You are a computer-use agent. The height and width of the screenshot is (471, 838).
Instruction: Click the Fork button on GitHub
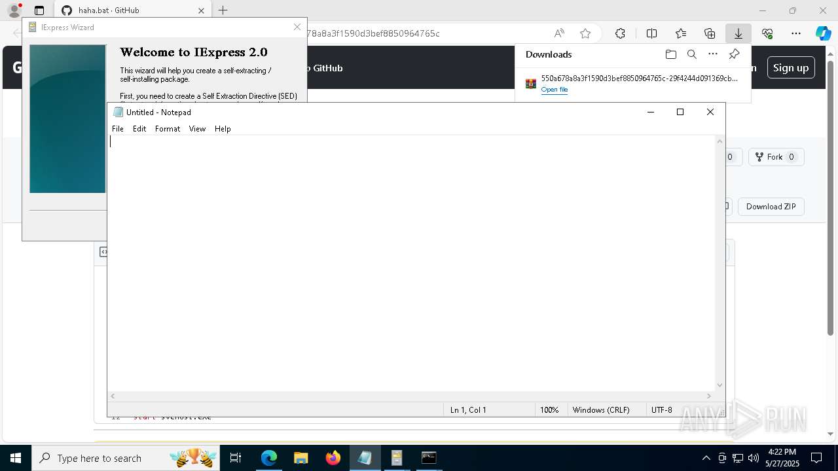(x=776, y=157)
